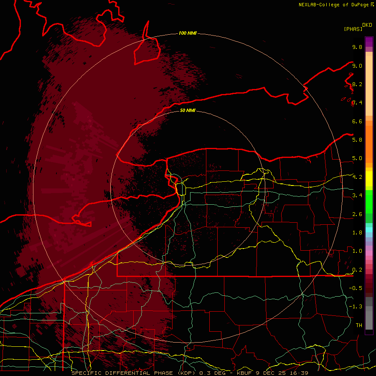Pick the large orange segment of color scale
Screen dimensions: 376x376
point(369,144)
